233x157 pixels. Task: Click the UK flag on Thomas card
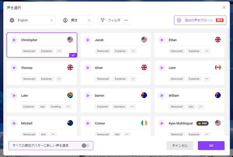(x=70, y=67)
